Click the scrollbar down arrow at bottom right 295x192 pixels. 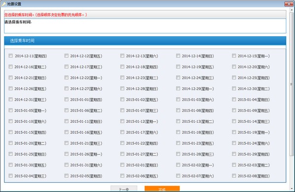coord(292,189)
